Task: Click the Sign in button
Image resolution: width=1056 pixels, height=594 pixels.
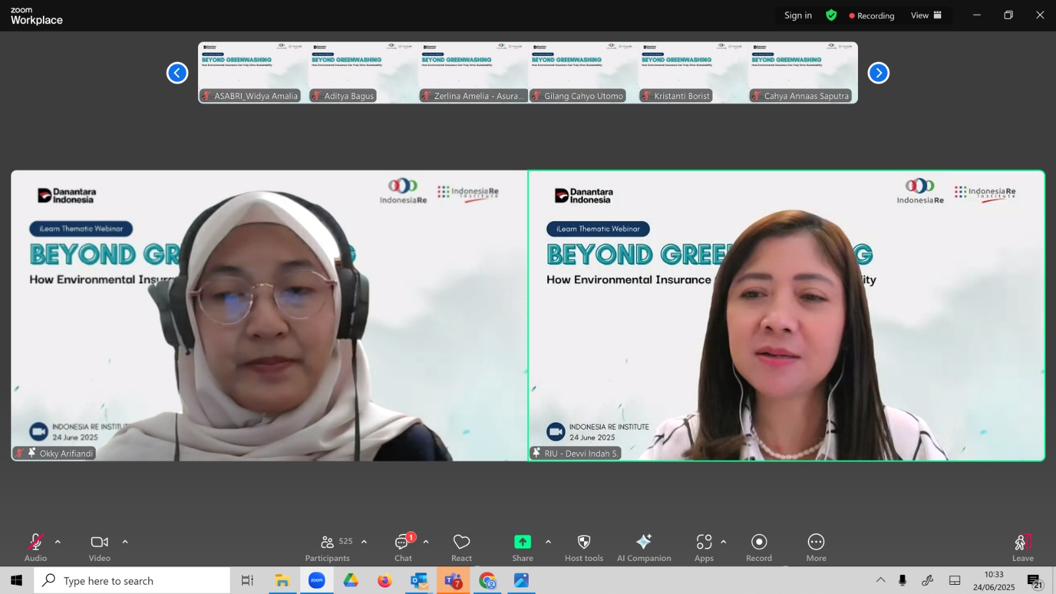Action: [x=798, y=15]
